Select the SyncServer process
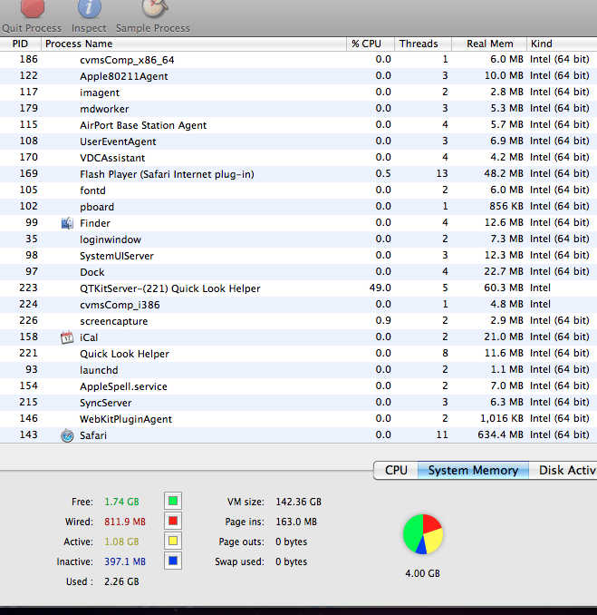Screen dimensions: 597x615 (299, 403)
